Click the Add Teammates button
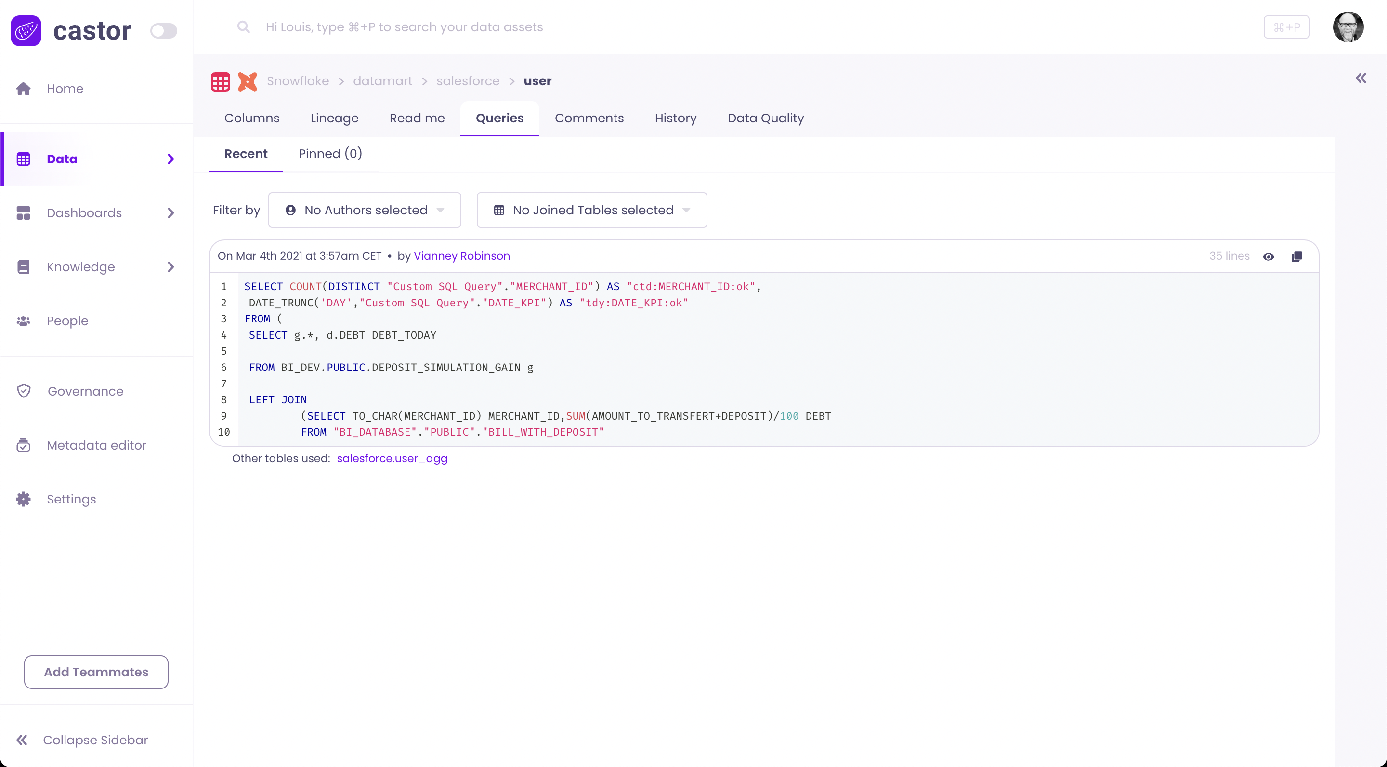The width and height of the screenshot is (1387, 767). [x=96, y=672]
